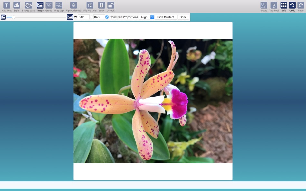Click the Done button
This screenshot has width=306, height=191.
pyautogui.click(x=183, y=17)
